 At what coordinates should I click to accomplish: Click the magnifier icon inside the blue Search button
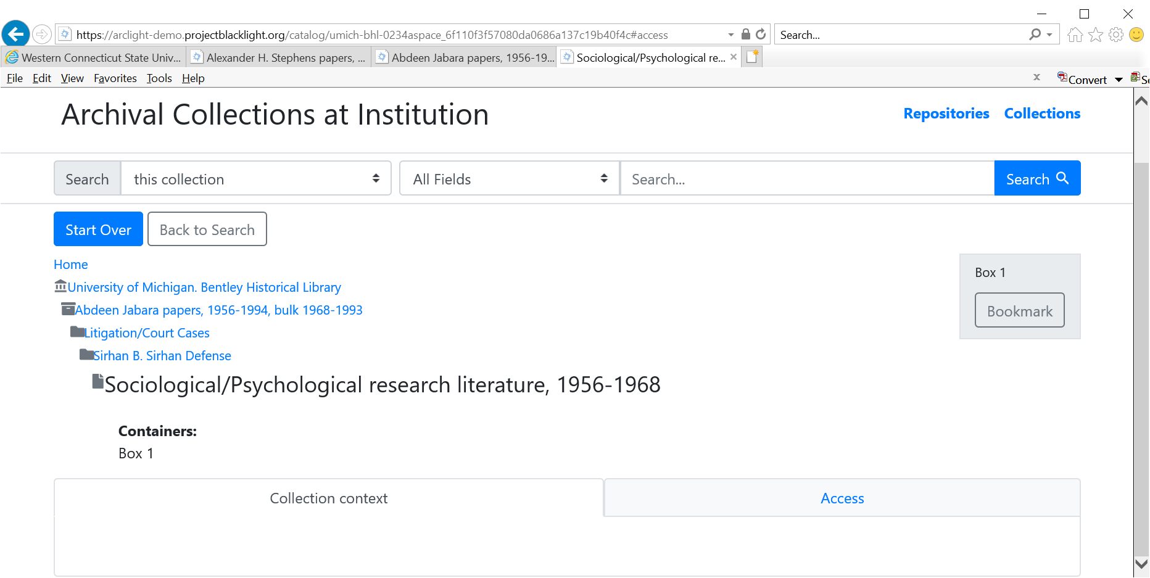1062,178
